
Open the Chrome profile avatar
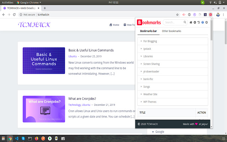click(x=218, y=15)
